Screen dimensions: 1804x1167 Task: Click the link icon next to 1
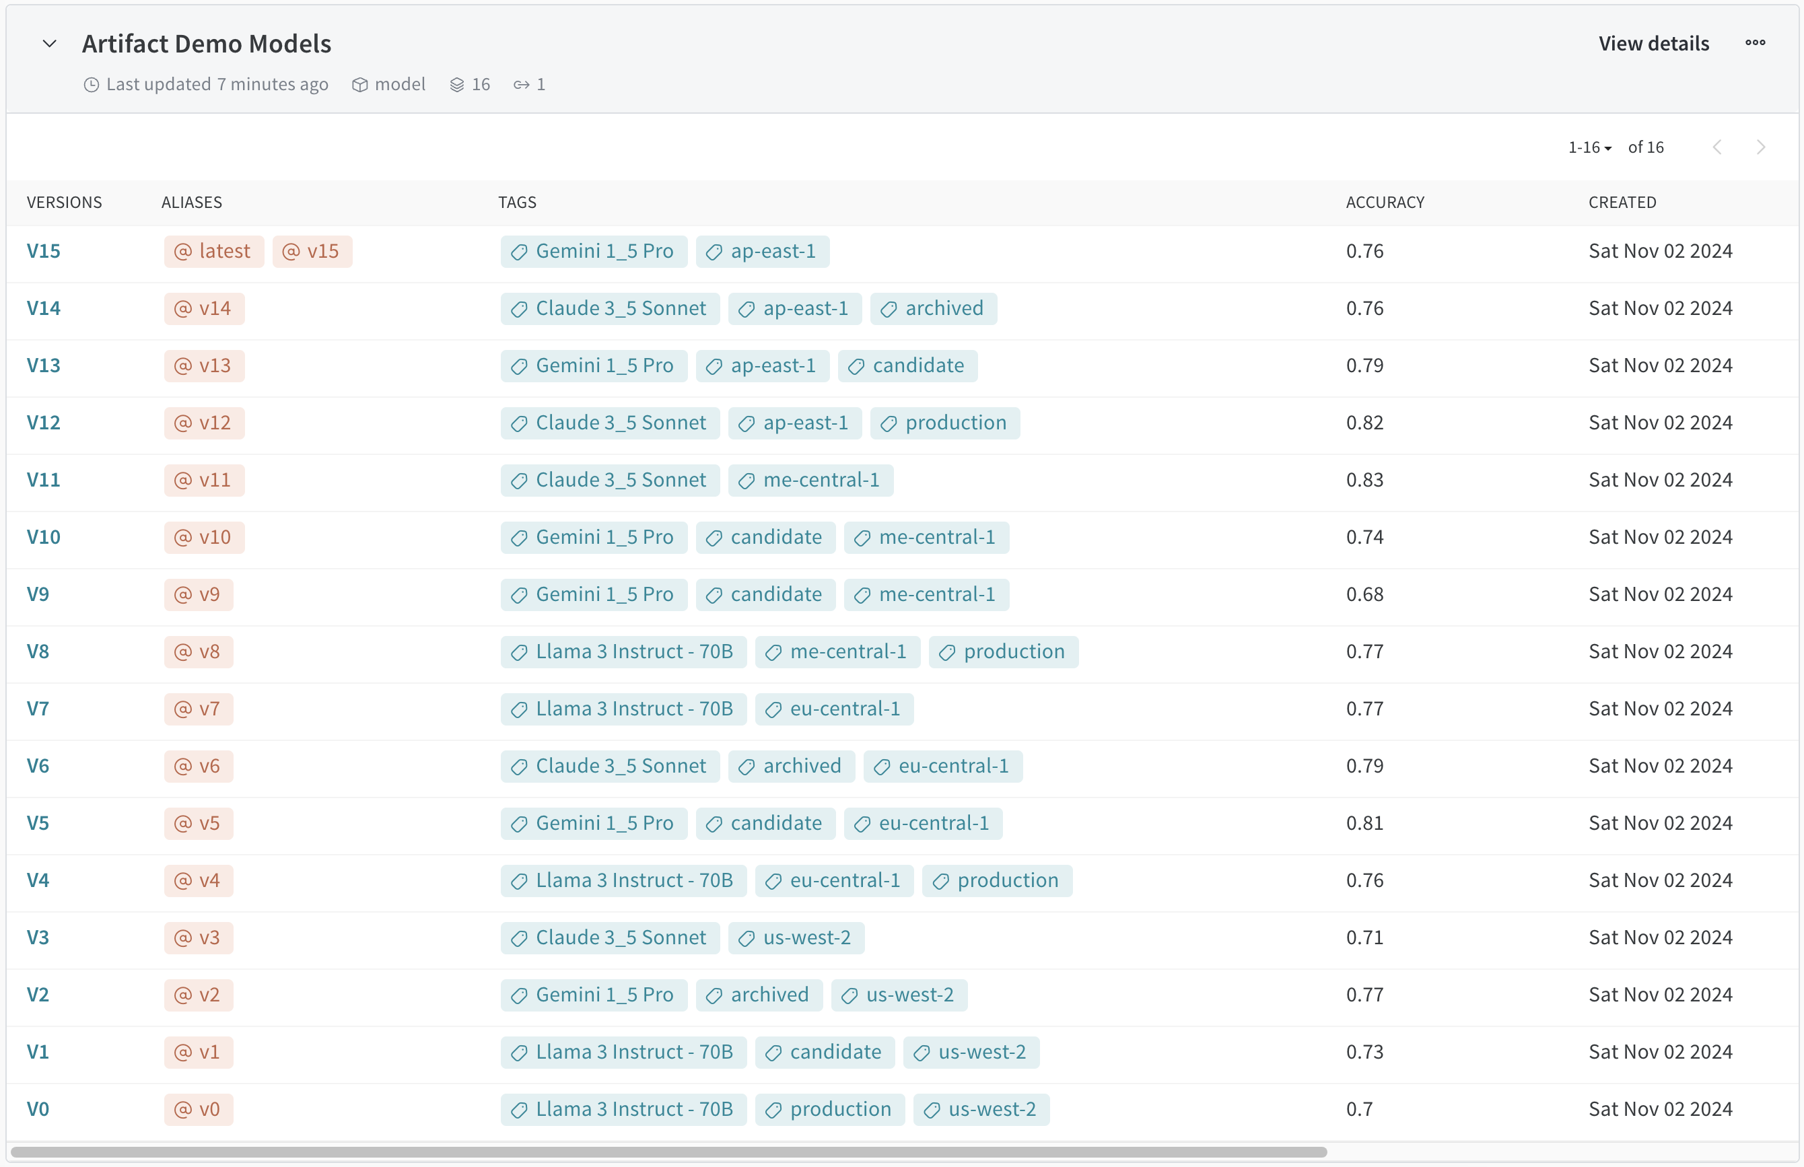(x=522, y=85)
